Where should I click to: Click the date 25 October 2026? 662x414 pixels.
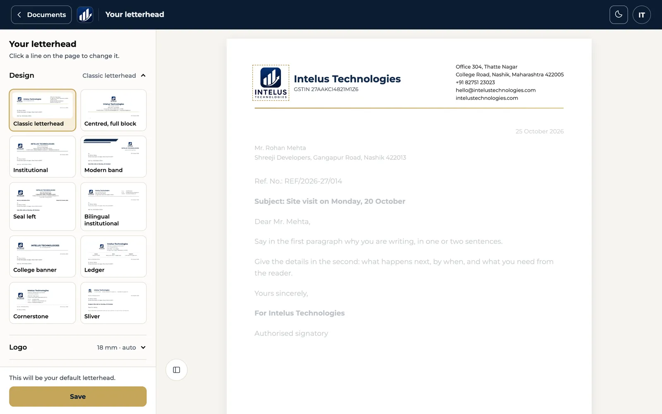click(540, 131)
